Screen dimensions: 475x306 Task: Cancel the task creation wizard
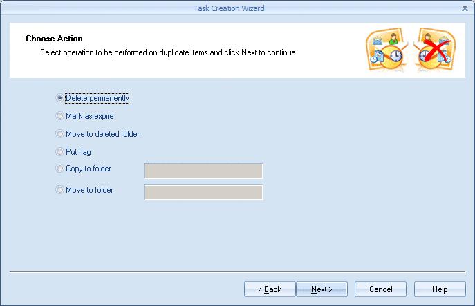380,289
